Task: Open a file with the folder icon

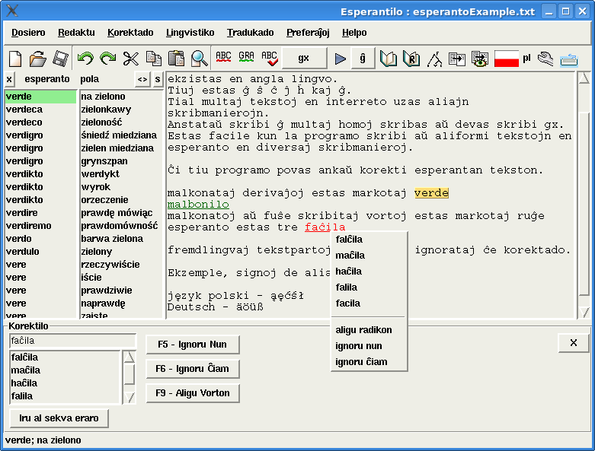Action: click(37, 59)
